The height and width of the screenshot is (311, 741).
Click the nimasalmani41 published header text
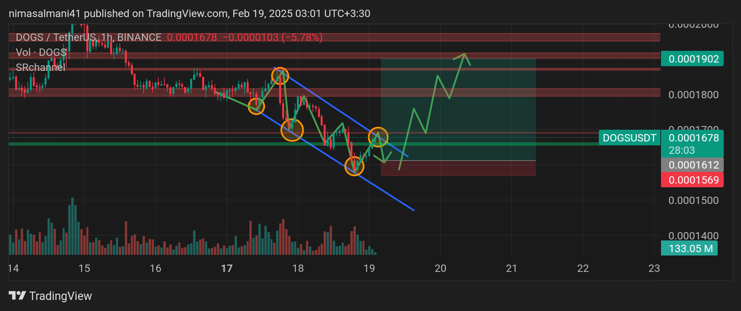(189, 13)
